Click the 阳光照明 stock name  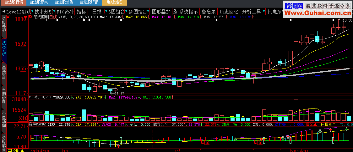pos(41,17)
